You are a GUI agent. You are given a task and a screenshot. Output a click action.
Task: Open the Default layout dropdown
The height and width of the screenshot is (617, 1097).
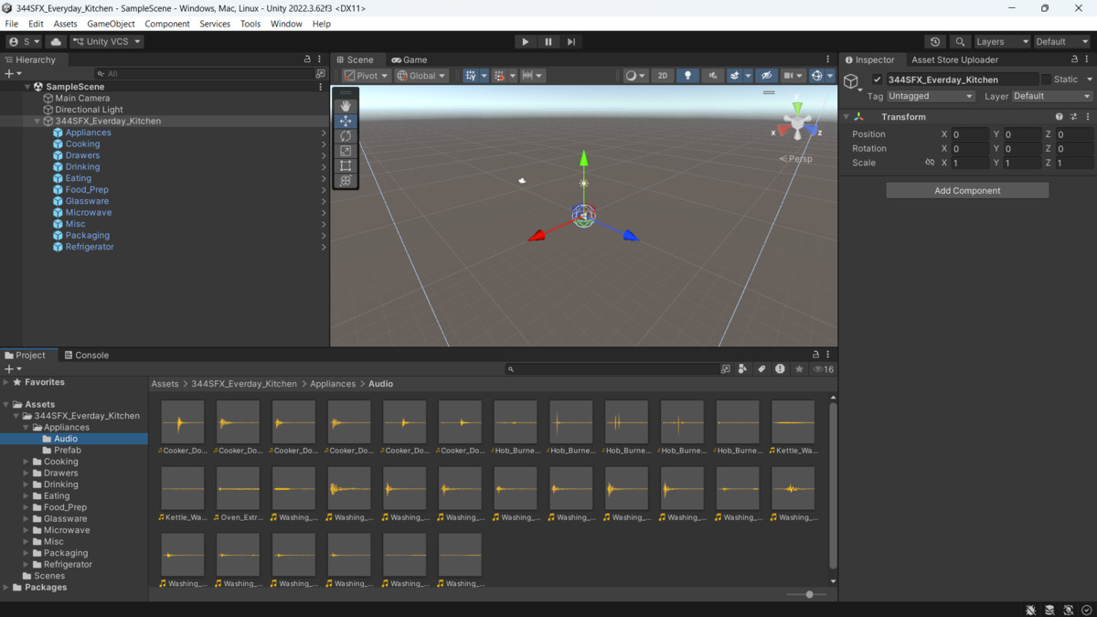click(1063, 41)
